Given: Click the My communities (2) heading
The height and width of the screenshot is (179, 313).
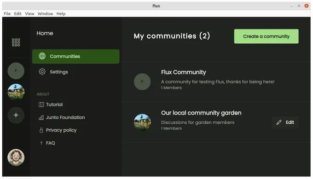Looking at the screenshot, I should pyautogui.click(x=172, y=36).
